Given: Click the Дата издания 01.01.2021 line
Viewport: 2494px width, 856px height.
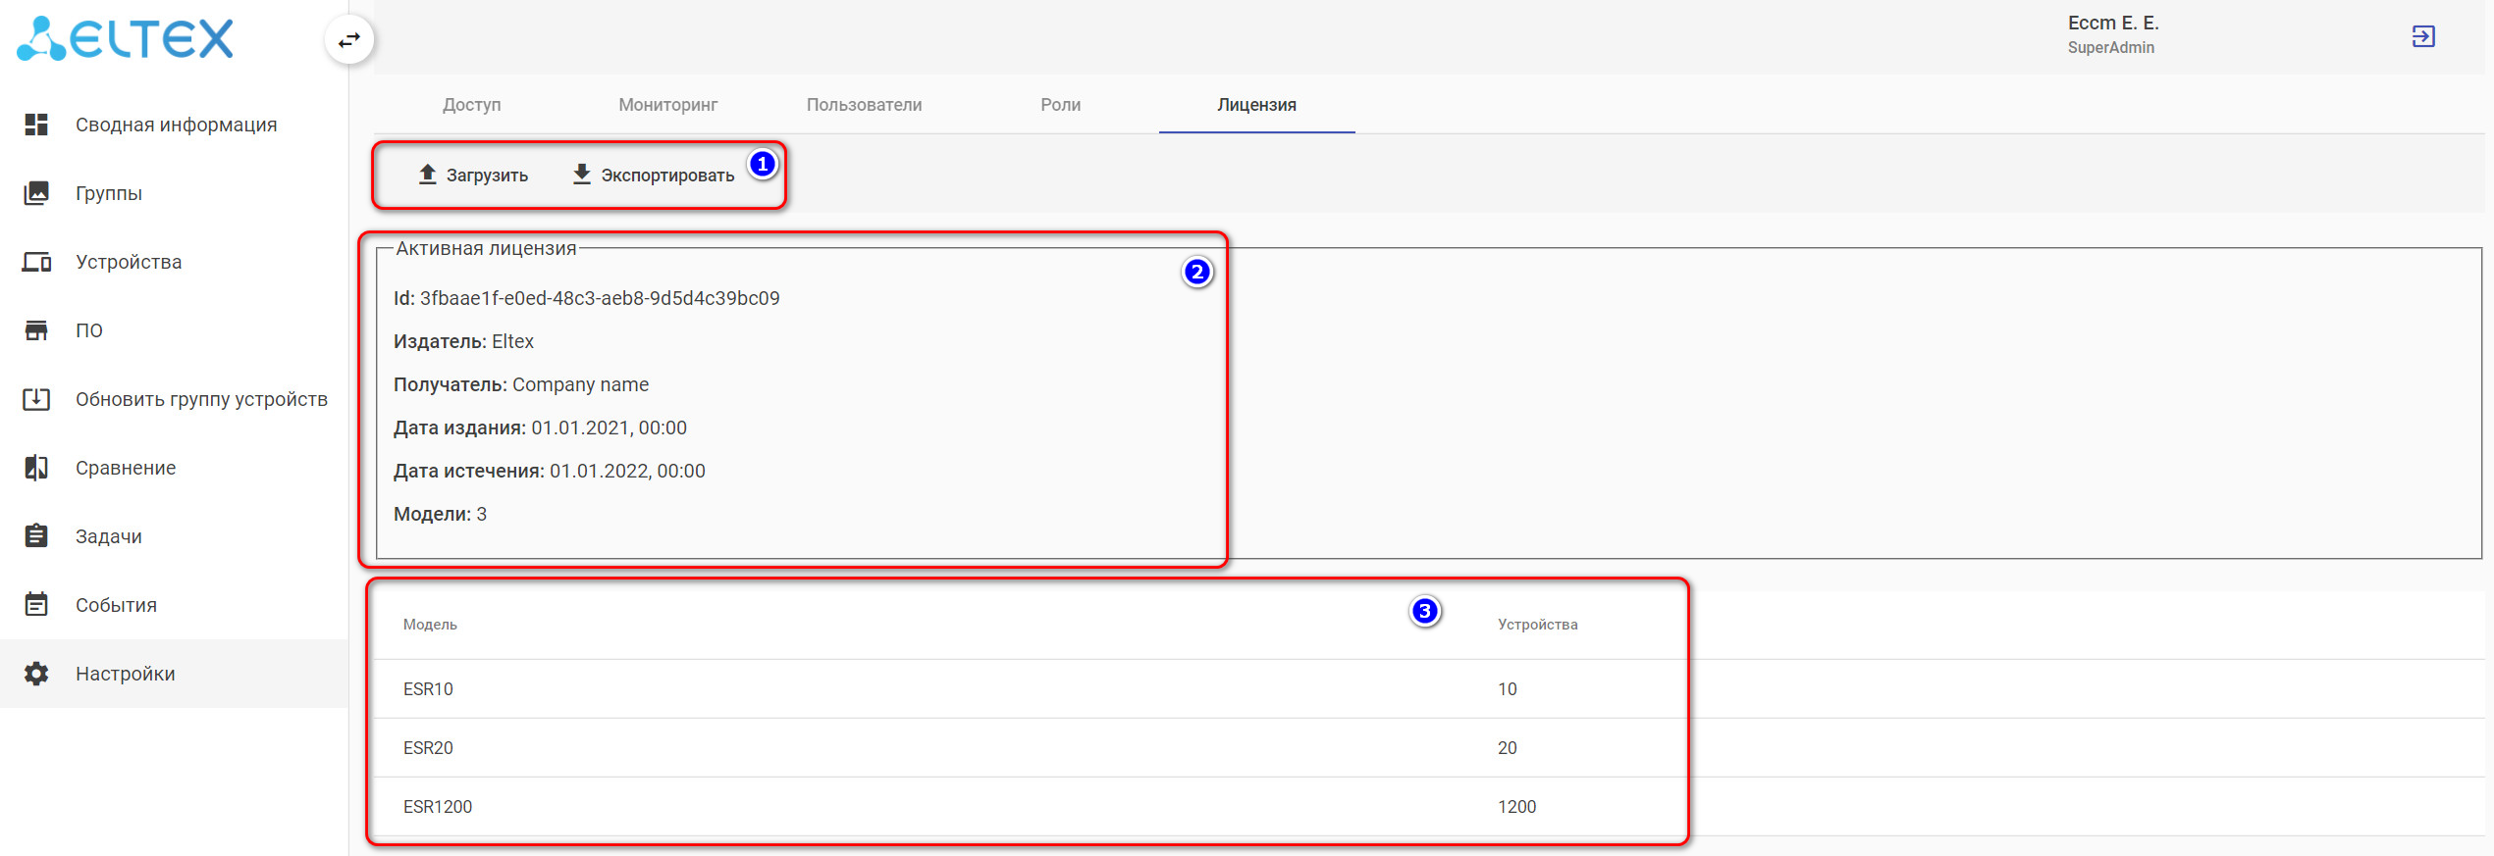Looking at the screenshot, I should coord(540,428).
